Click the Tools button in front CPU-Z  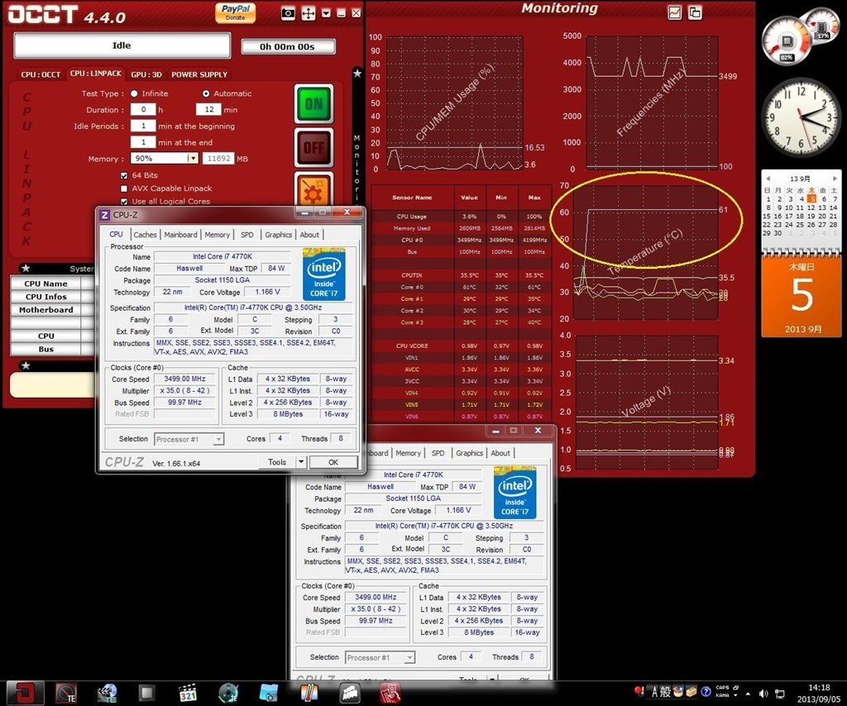pyautogui.click(x=277, y=462)
